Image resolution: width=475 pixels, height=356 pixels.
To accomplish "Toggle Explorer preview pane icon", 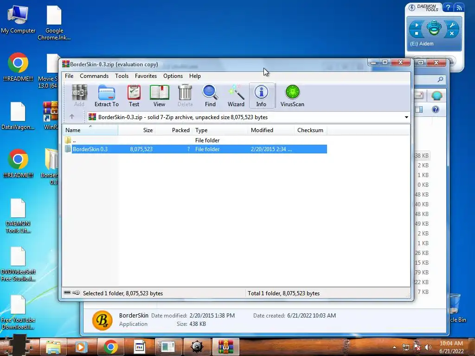I will click(419, 109).
